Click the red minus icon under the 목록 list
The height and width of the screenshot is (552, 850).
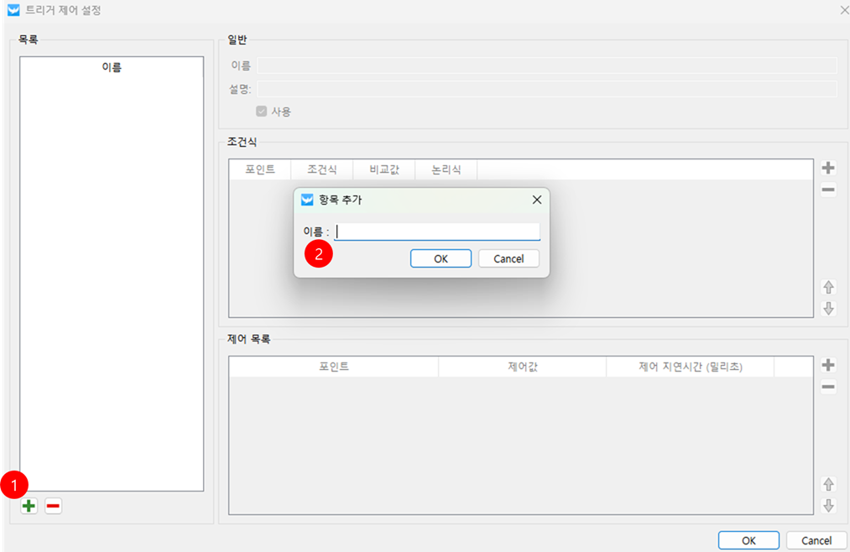53,506
